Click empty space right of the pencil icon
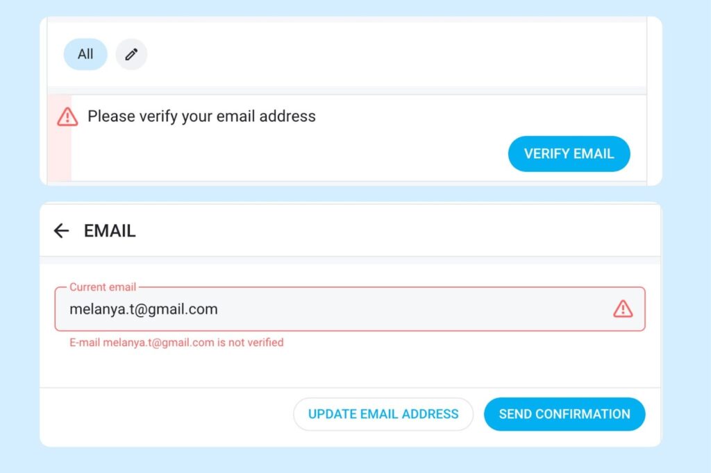The image size is (711, 473). 382,54
